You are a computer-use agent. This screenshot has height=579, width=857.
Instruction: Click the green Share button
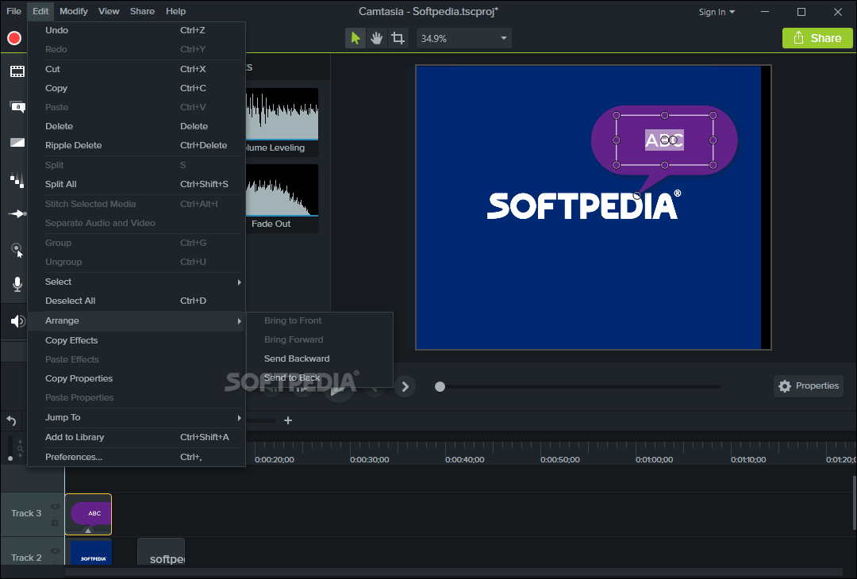click(x=817, y=38)
